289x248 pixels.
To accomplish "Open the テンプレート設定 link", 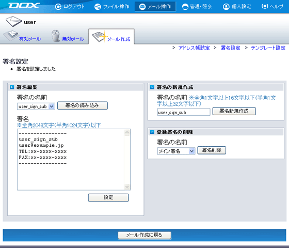I will click(268, 48).
